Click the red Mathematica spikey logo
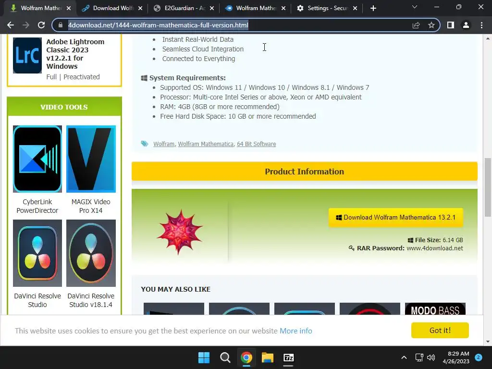Screen dimensions: 492x369 pyautogui.click(x=180, y=232)
